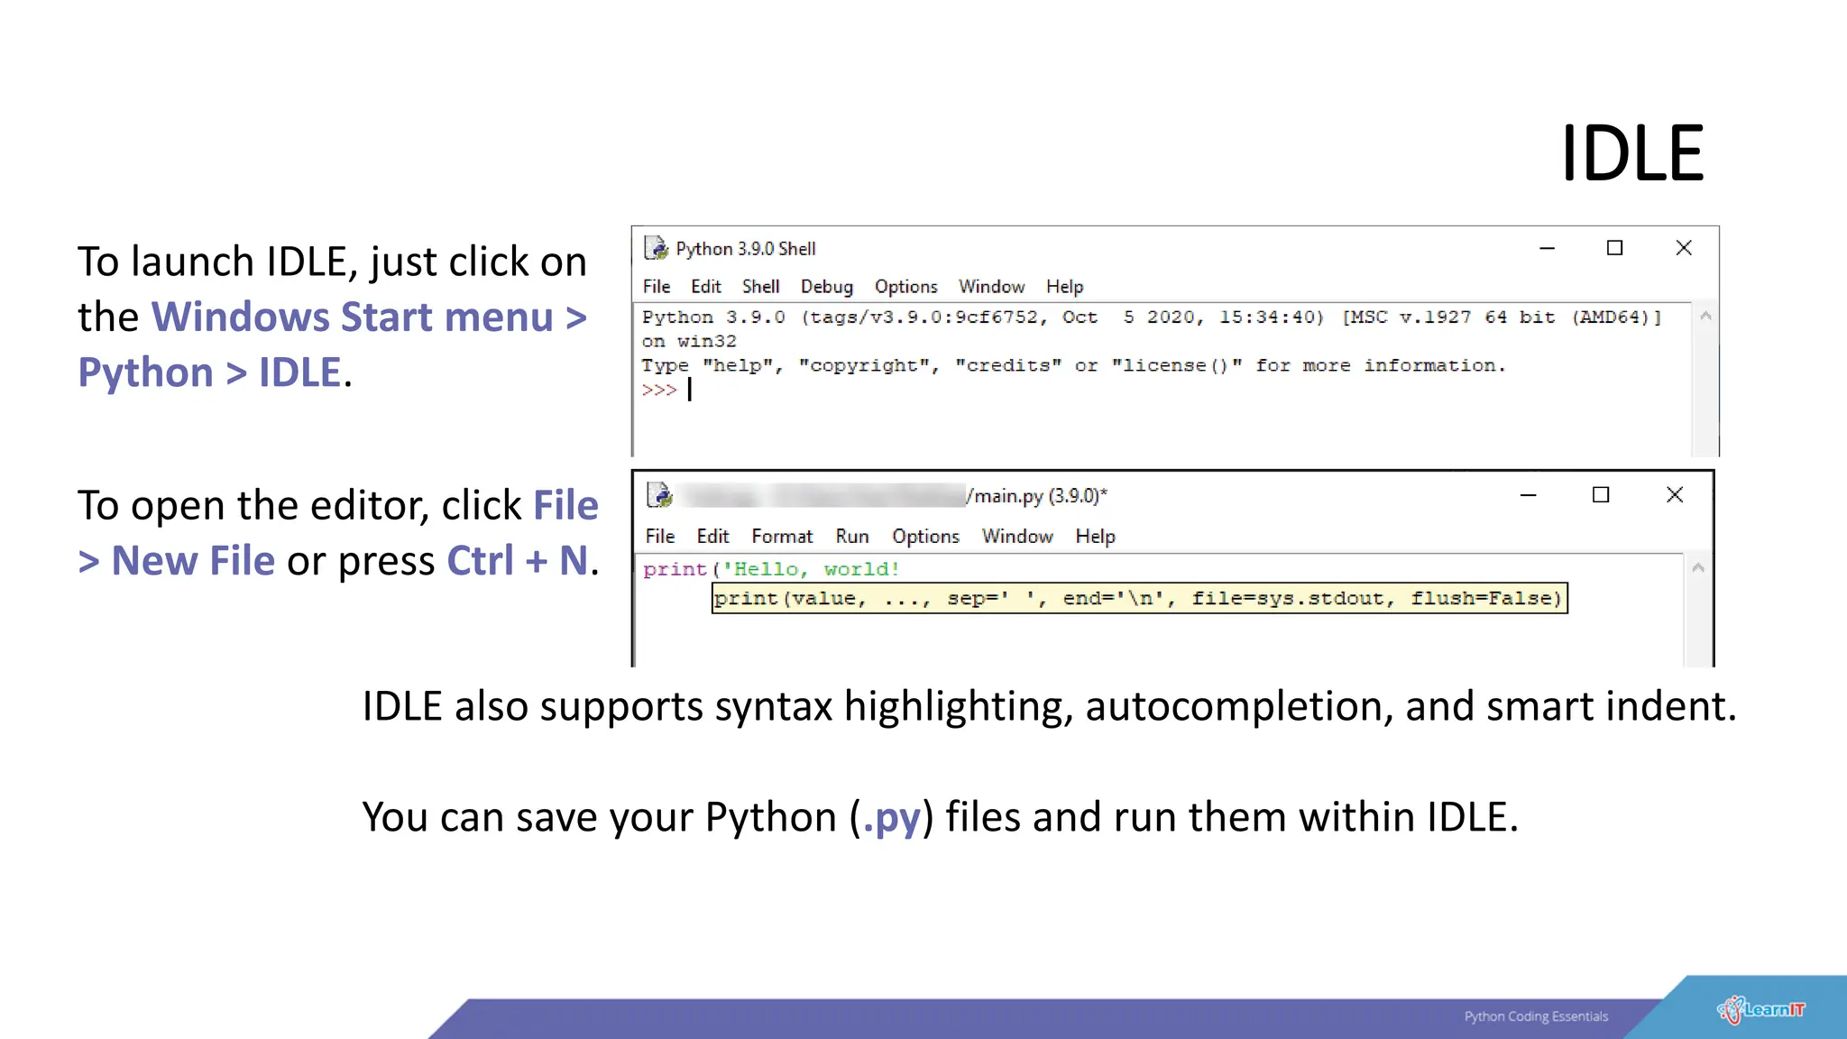Click scroll-up arrow in Shell window scrollbar
The height and width of the screenshot is (1039, 1847).
(x=1705, y=317)
